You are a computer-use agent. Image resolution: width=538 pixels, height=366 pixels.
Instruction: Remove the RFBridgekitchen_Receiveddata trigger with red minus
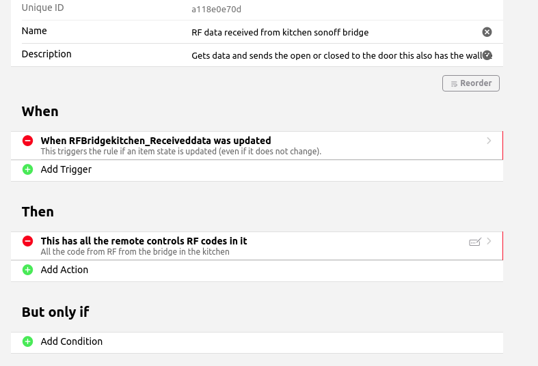pos(27,141)
